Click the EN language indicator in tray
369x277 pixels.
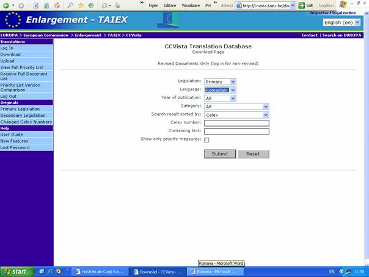click(332, 272)
